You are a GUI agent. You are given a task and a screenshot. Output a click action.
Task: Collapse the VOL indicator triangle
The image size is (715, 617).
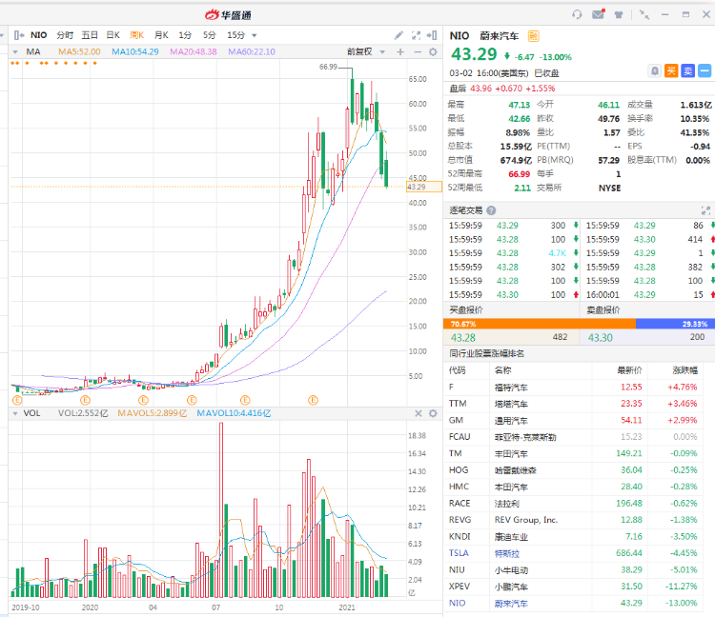pyautogui.click(x=15, y=413)
